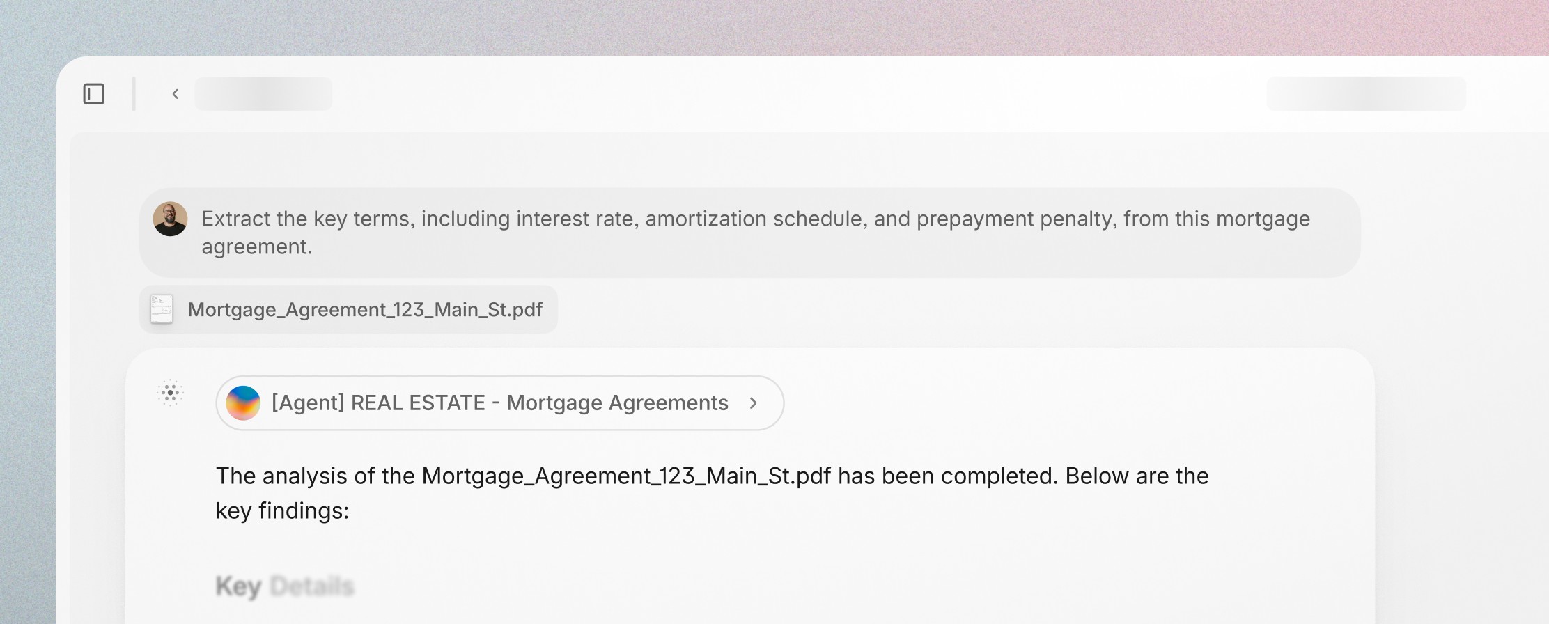Click the blurred button placeholder at top right
Viewport: 1549px width, 624px height.
[x=1366, y=94]
